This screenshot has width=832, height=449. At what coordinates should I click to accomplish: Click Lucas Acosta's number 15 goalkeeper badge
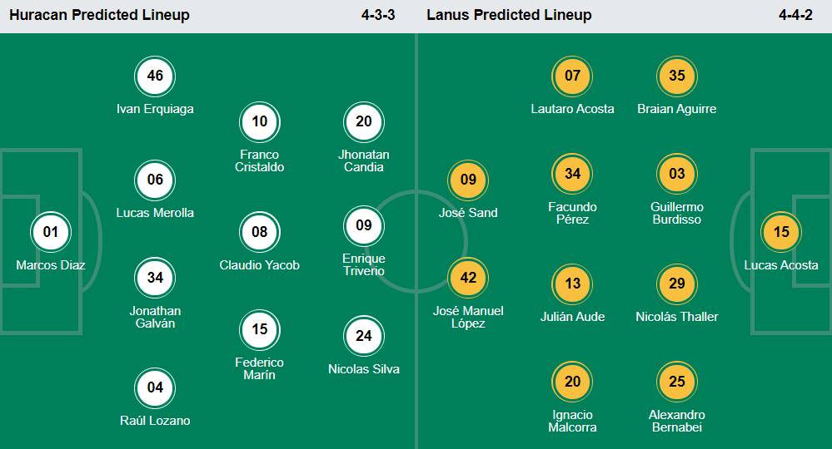[x=781, y=232]
